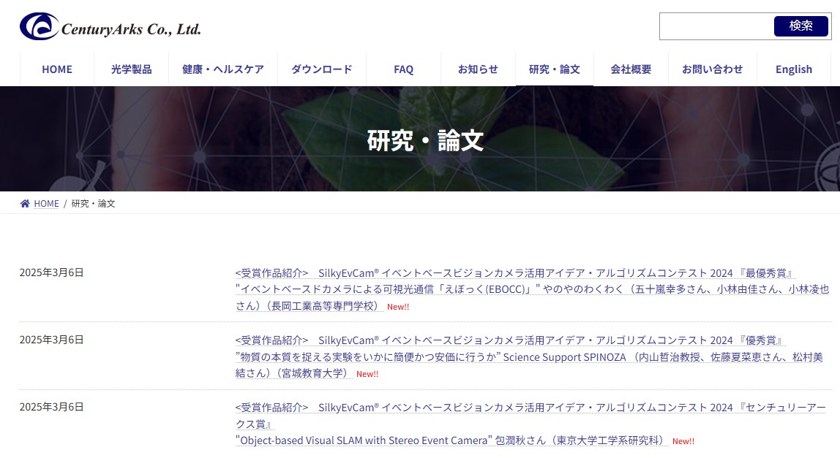Image resolution: width=840 pixels, height=458 pixels.
Task: Open the 光学製品 menu
Action: (x=131, y=69)
